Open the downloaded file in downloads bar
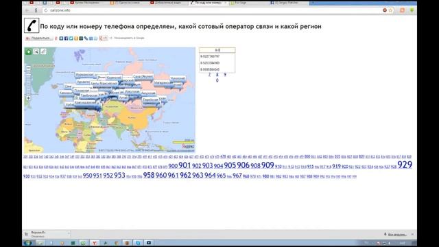 coord(47,234)
